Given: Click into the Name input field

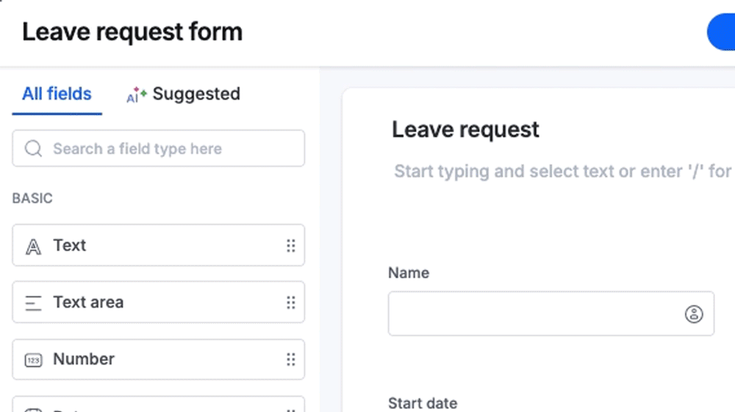Looking at the screenshot, I should (551, 314).
